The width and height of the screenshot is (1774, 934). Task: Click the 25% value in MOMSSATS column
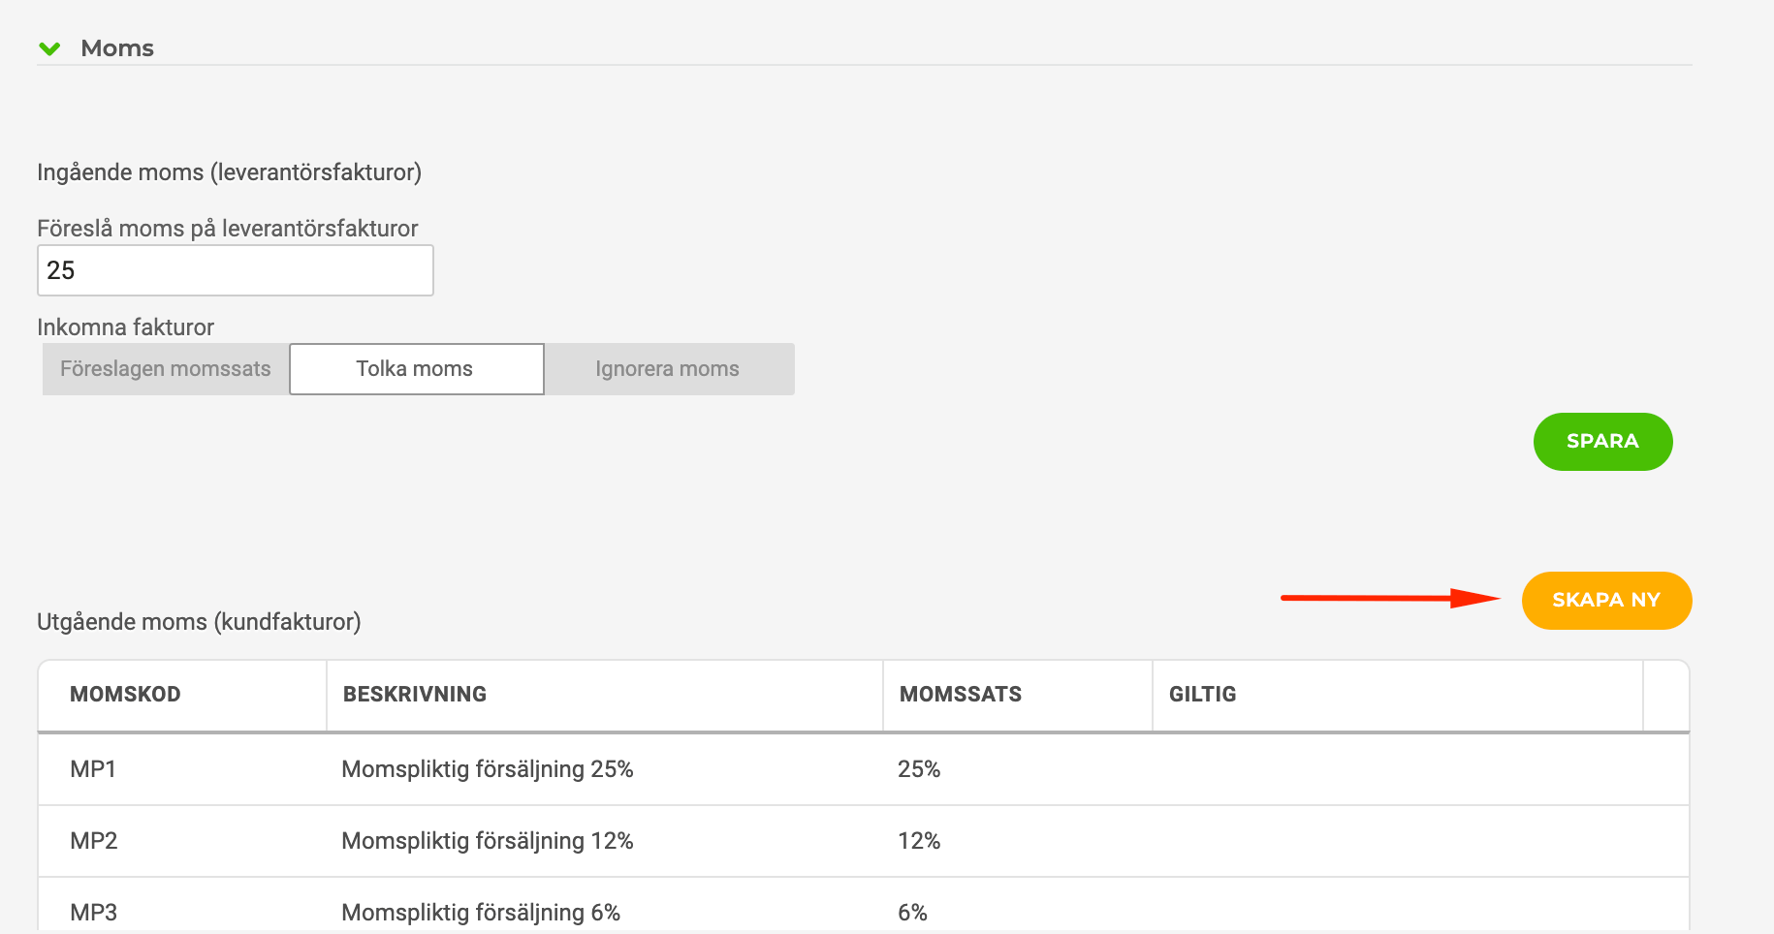click(x=918, y=769)
